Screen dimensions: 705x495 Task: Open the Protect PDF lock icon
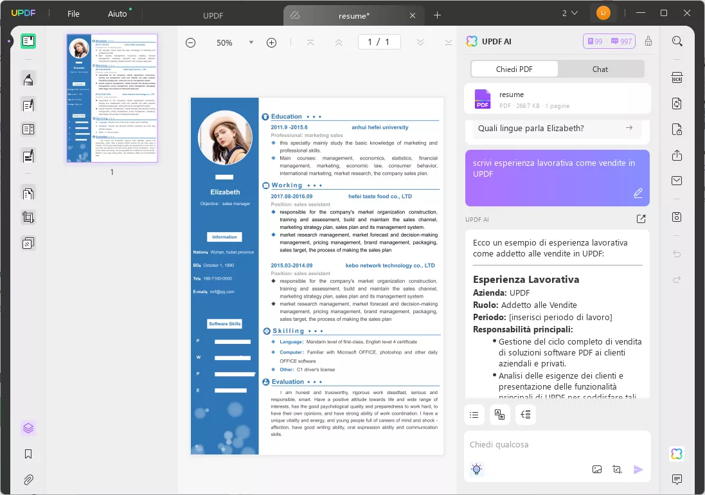[x=677, y=129]
